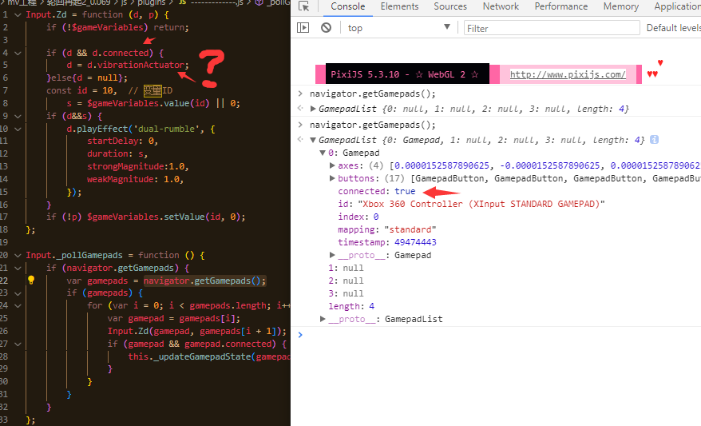Expand the first collapsed GamepadList result
Screen dimensions: 701x426
pyautogui.click(x=314, y=109)
